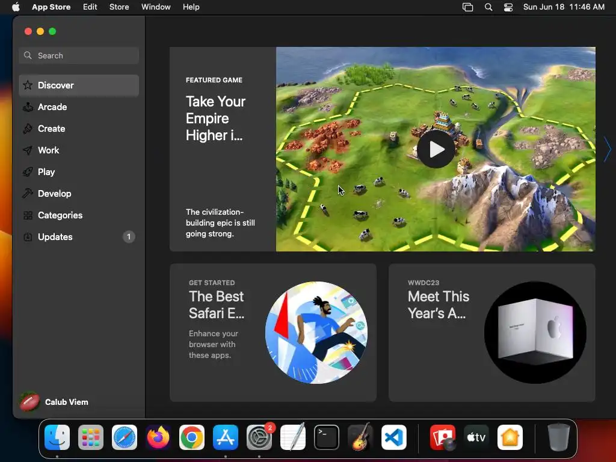The height and width of the screenshot is (462, 616).
Task: Open the App Store menu in the menu bar
Action: tap(51, 7)
